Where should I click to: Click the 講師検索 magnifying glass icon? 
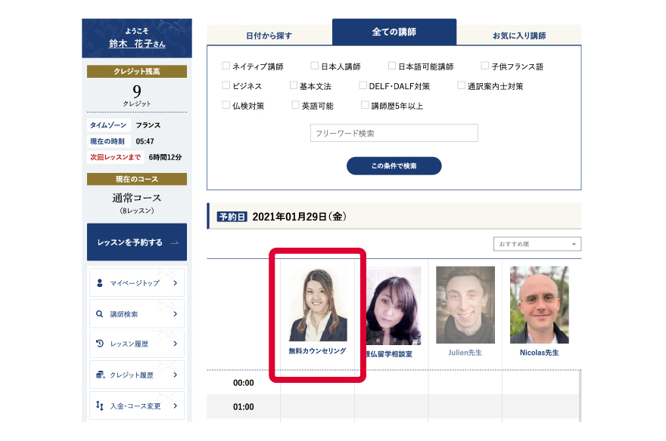99,314
